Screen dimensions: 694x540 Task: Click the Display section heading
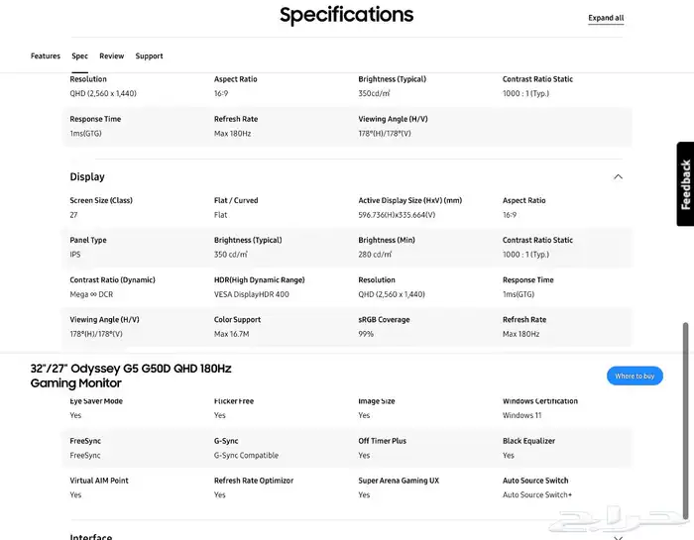click(x=87, y=177)
